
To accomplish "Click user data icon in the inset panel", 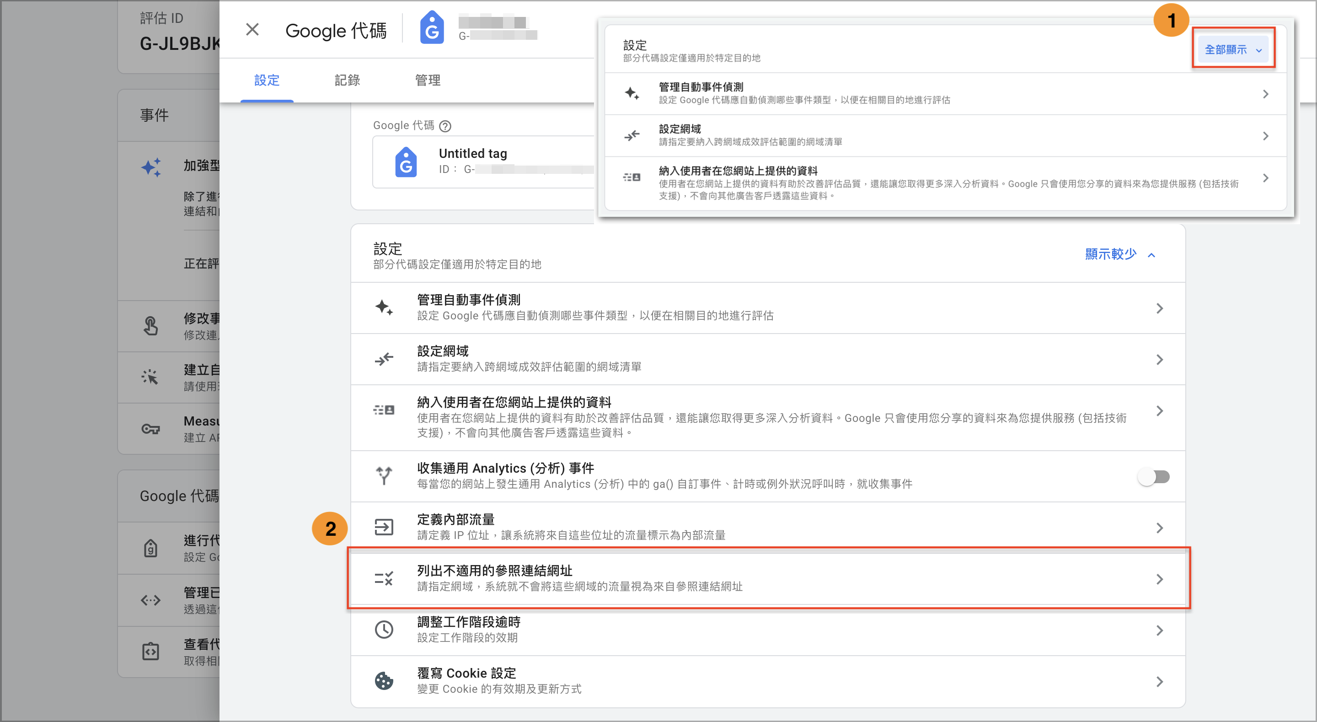I will point(632,177).
